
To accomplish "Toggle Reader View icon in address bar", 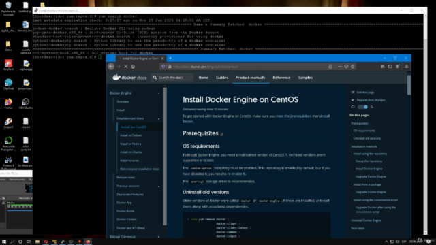I will [x=330, y=67].
